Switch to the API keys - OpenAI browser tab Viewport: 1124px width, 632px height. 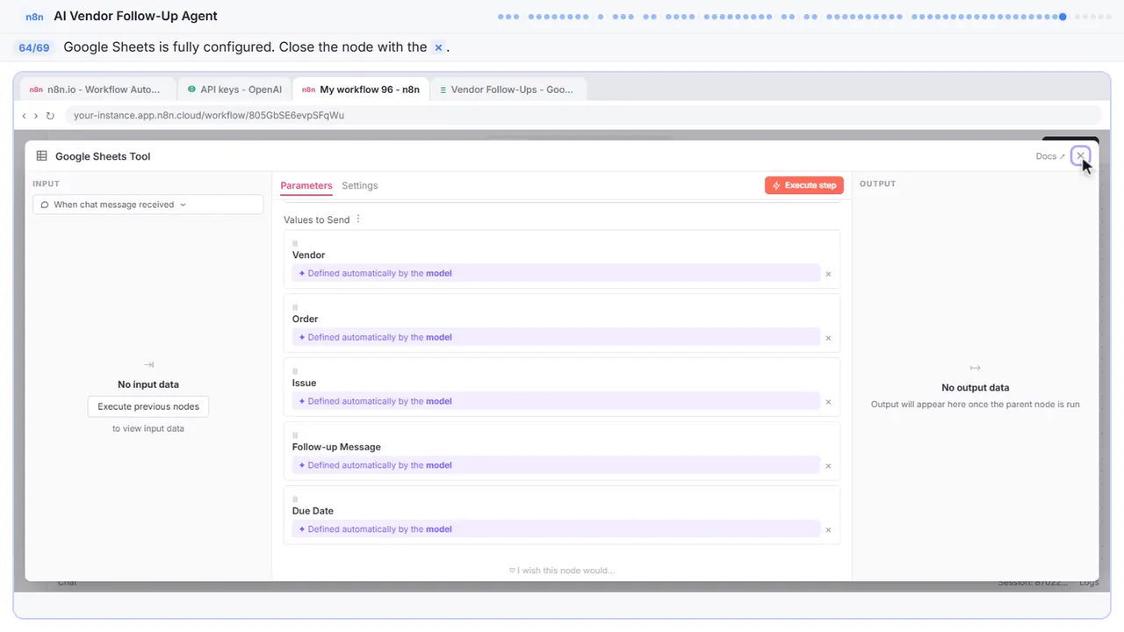[234, 90]
